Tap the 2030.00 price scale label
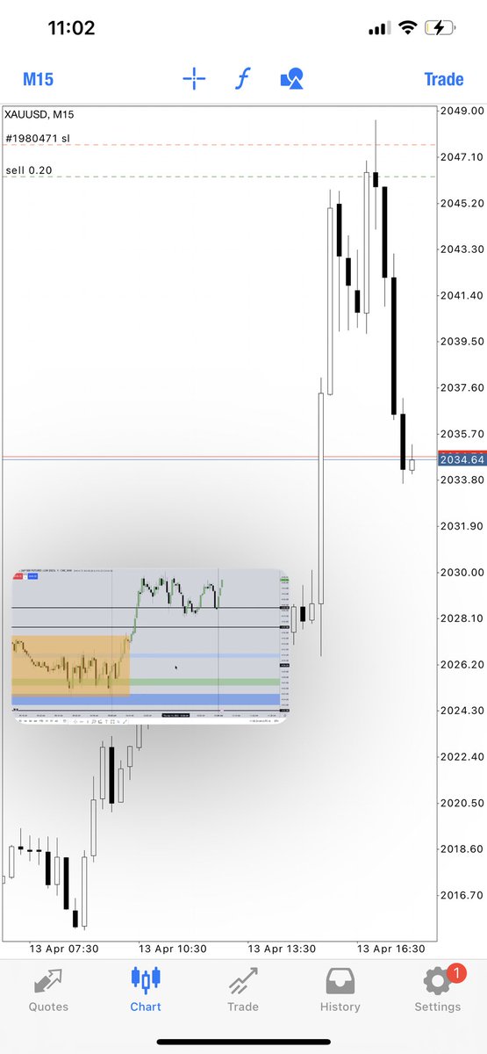487x1054 pixels. coord(464,572)
